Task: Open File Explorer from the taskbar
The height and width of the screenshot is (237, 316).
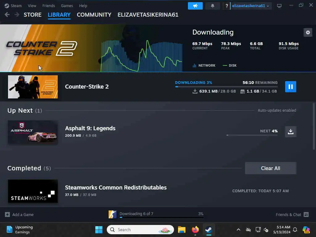Action: coord(181,230)
